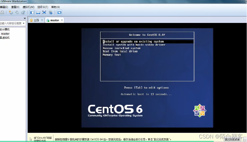Screen dimensions: 247x142
Task: Select master in the library tree
Action: tap(5, 34)
